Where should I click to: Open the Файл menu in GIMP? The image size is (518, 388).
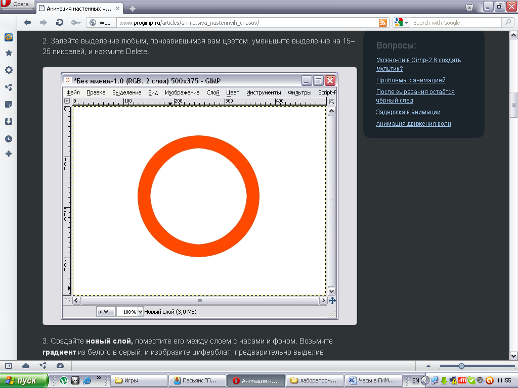click(x=73, y=92)
